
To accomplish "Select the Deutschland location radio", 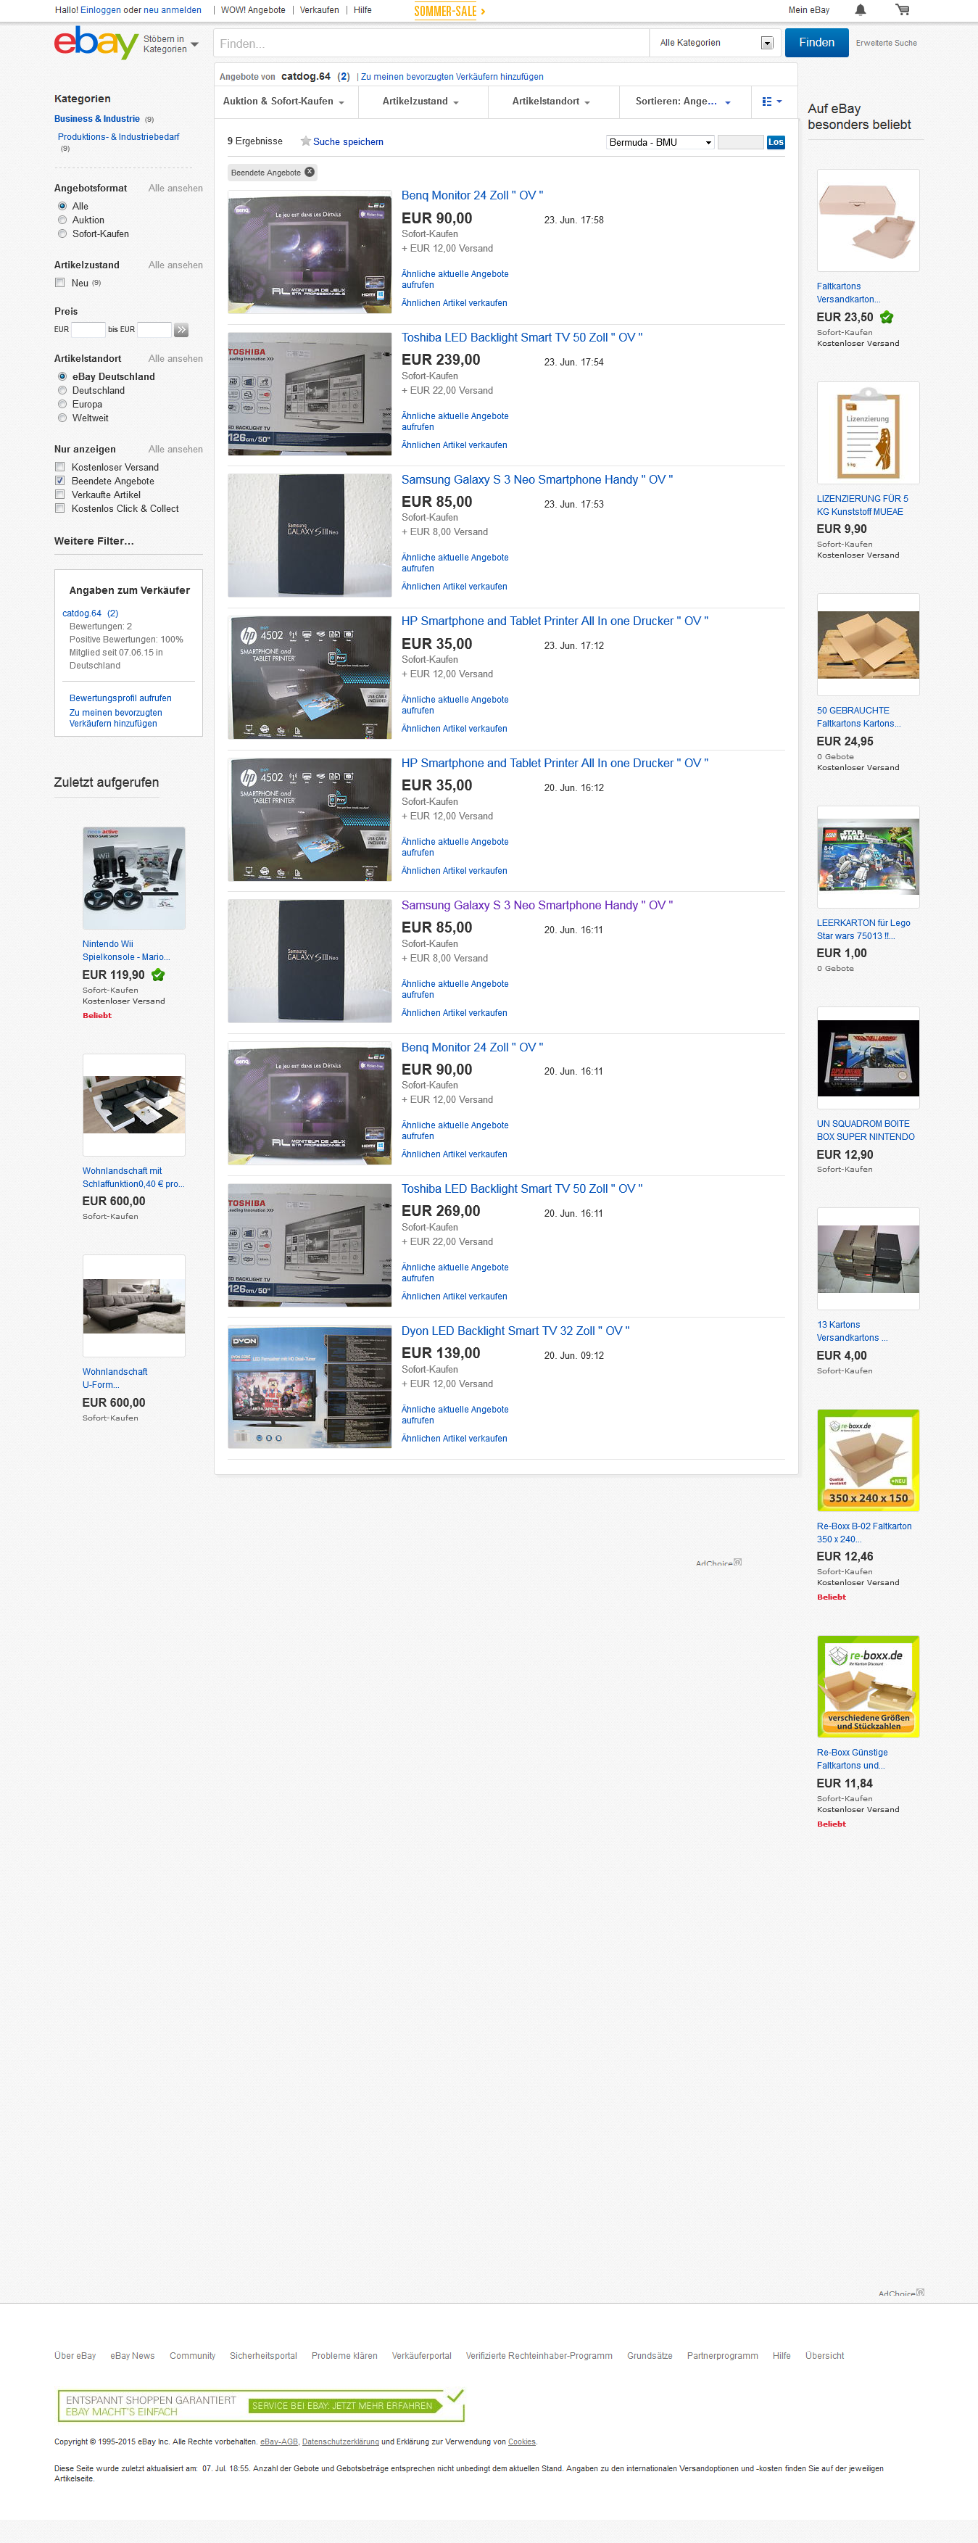I will point(62,390).
